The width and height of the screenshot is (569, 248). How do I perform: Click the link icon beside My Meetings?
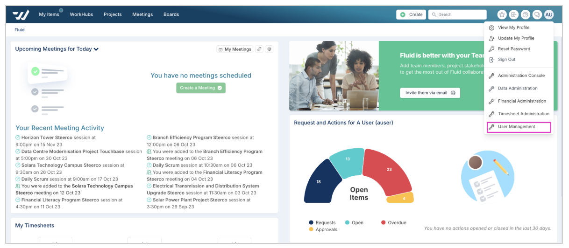click(259, 49)
